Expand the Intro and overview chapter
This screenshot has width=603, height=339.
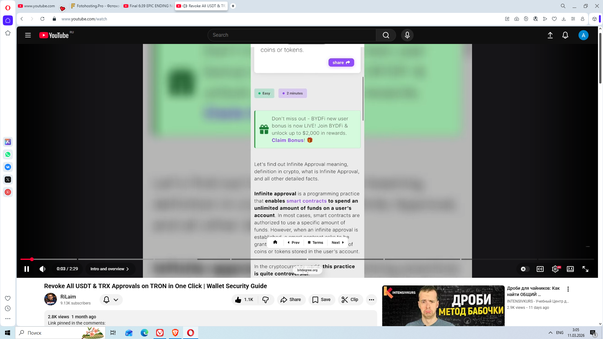pyautogui.click(x=110, y=269)
